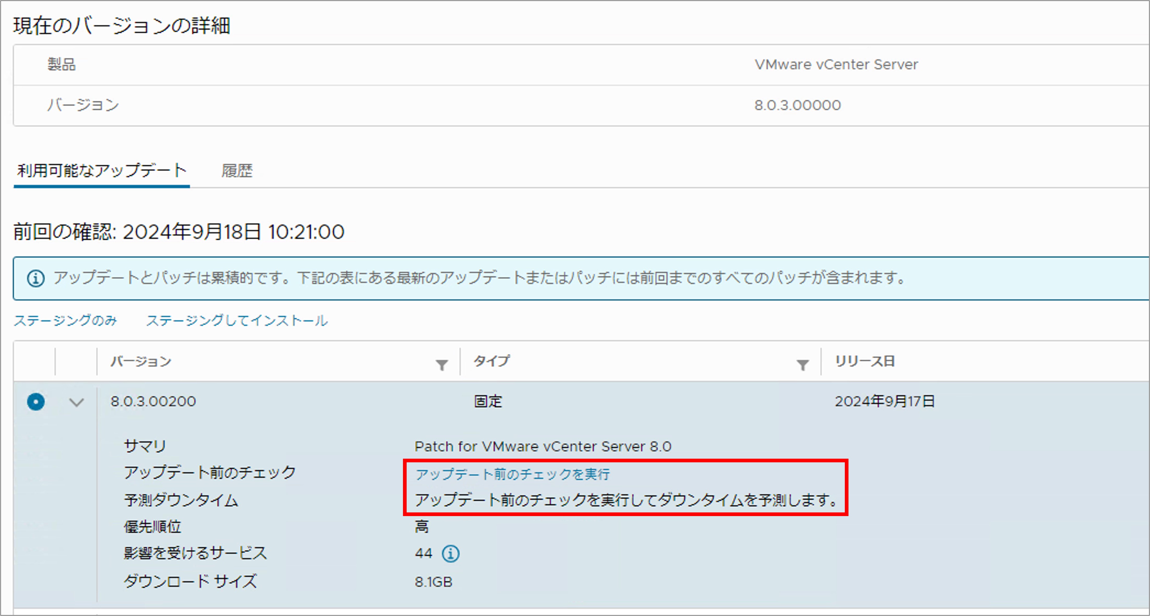Click the 影響を受けるサービス label
Viewport: 1150px width, 616px height.
[x=196, y=553]
